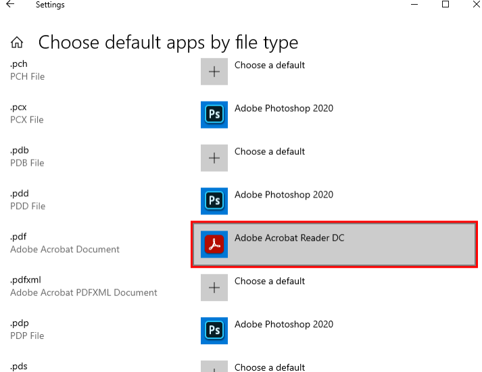Select the .pdfxml extension label
This screenshot has height=372, width=482.
pyautogui.click(x=26, y=280)
